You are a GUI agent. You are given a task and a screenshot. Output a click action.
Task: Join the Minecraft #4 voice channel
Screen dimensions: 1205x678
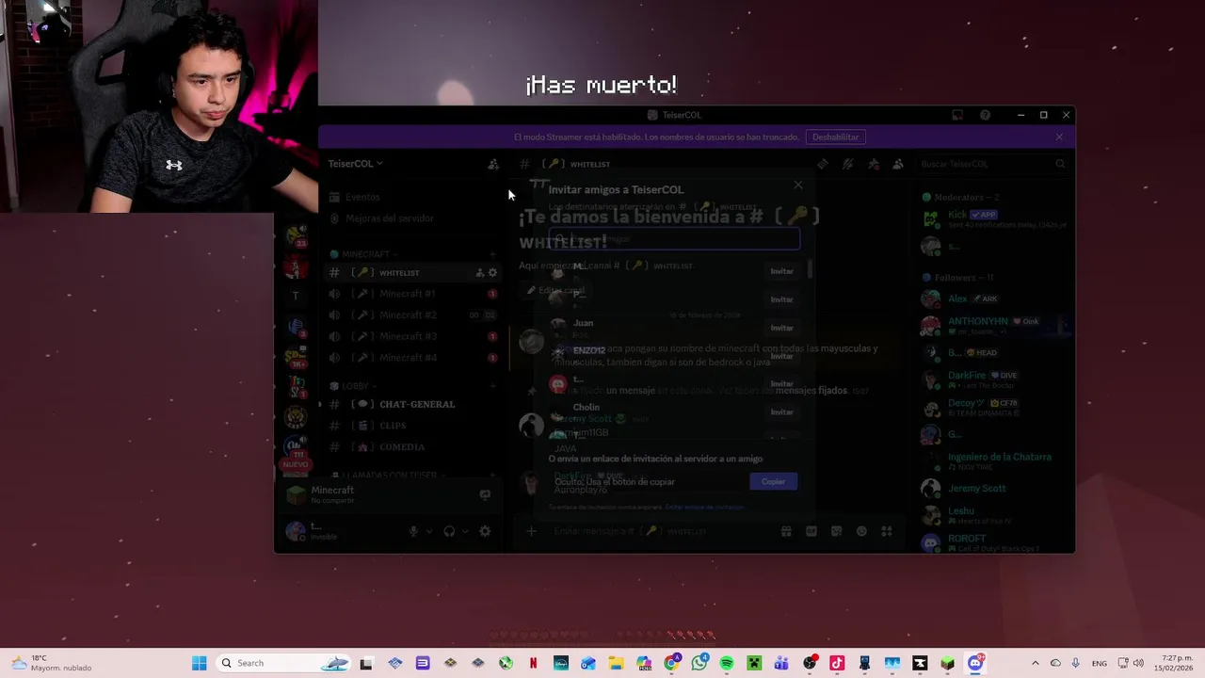click(x=412, y=358)
